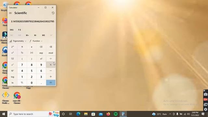
Task: Click the log key
Action: [12, 77]
